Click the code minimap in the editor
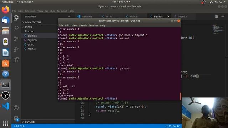228x128 pixels. pos(218,29)
